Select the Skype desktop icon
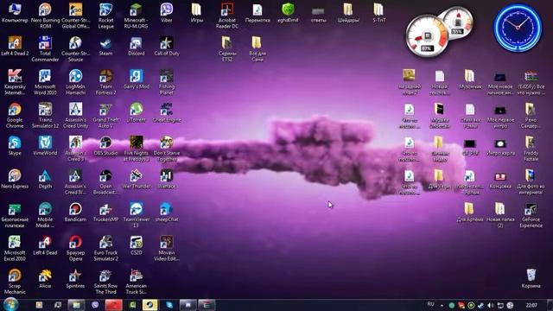The height and width of the screenshot is (311, 553). (15, 145)
